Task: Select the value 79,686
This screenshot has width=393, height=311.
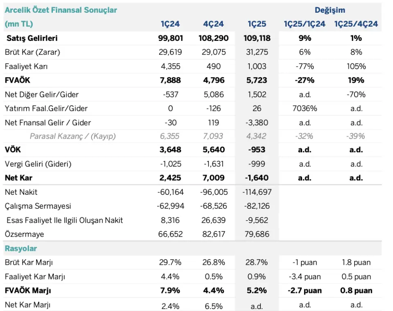Action: tap(257, 234)
